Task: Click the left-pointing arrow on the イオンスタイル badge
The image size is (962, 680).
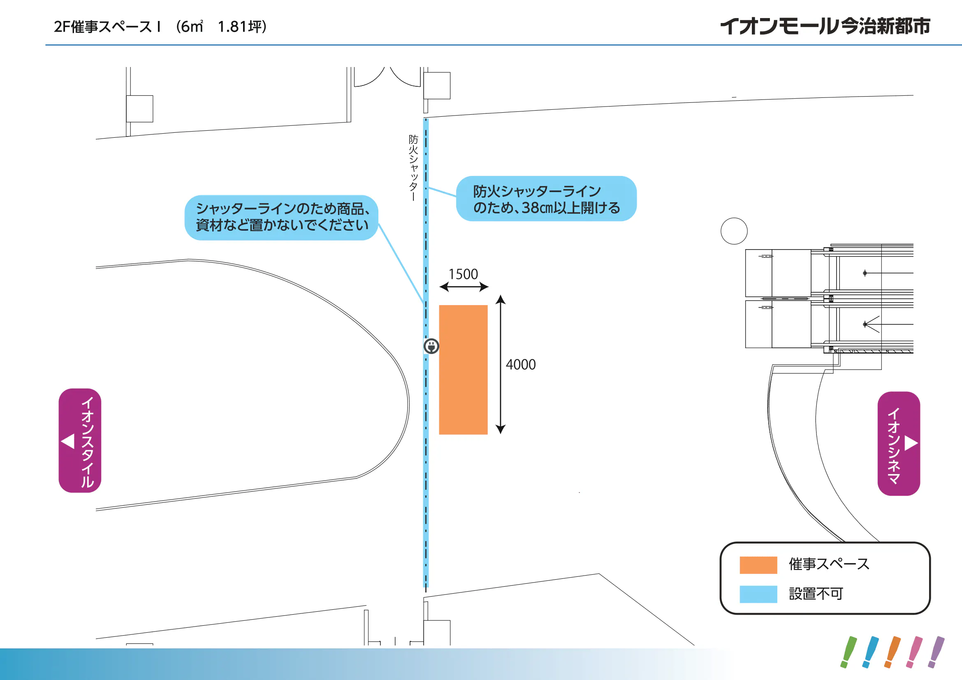Action: [68, 441]
